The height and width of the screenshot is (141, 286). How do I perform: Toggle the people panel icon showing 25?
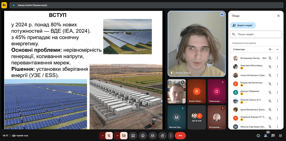[266, 135]
